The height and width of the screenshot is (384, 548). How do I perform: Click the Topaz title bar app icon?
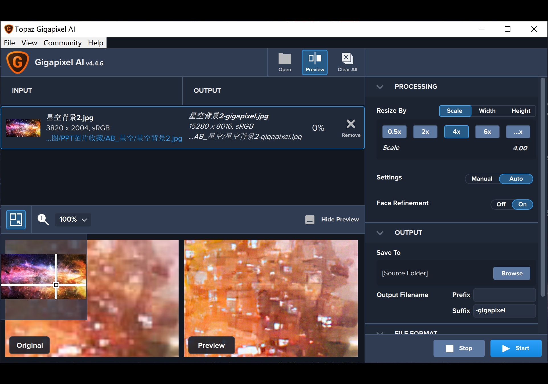click(9, 29)
